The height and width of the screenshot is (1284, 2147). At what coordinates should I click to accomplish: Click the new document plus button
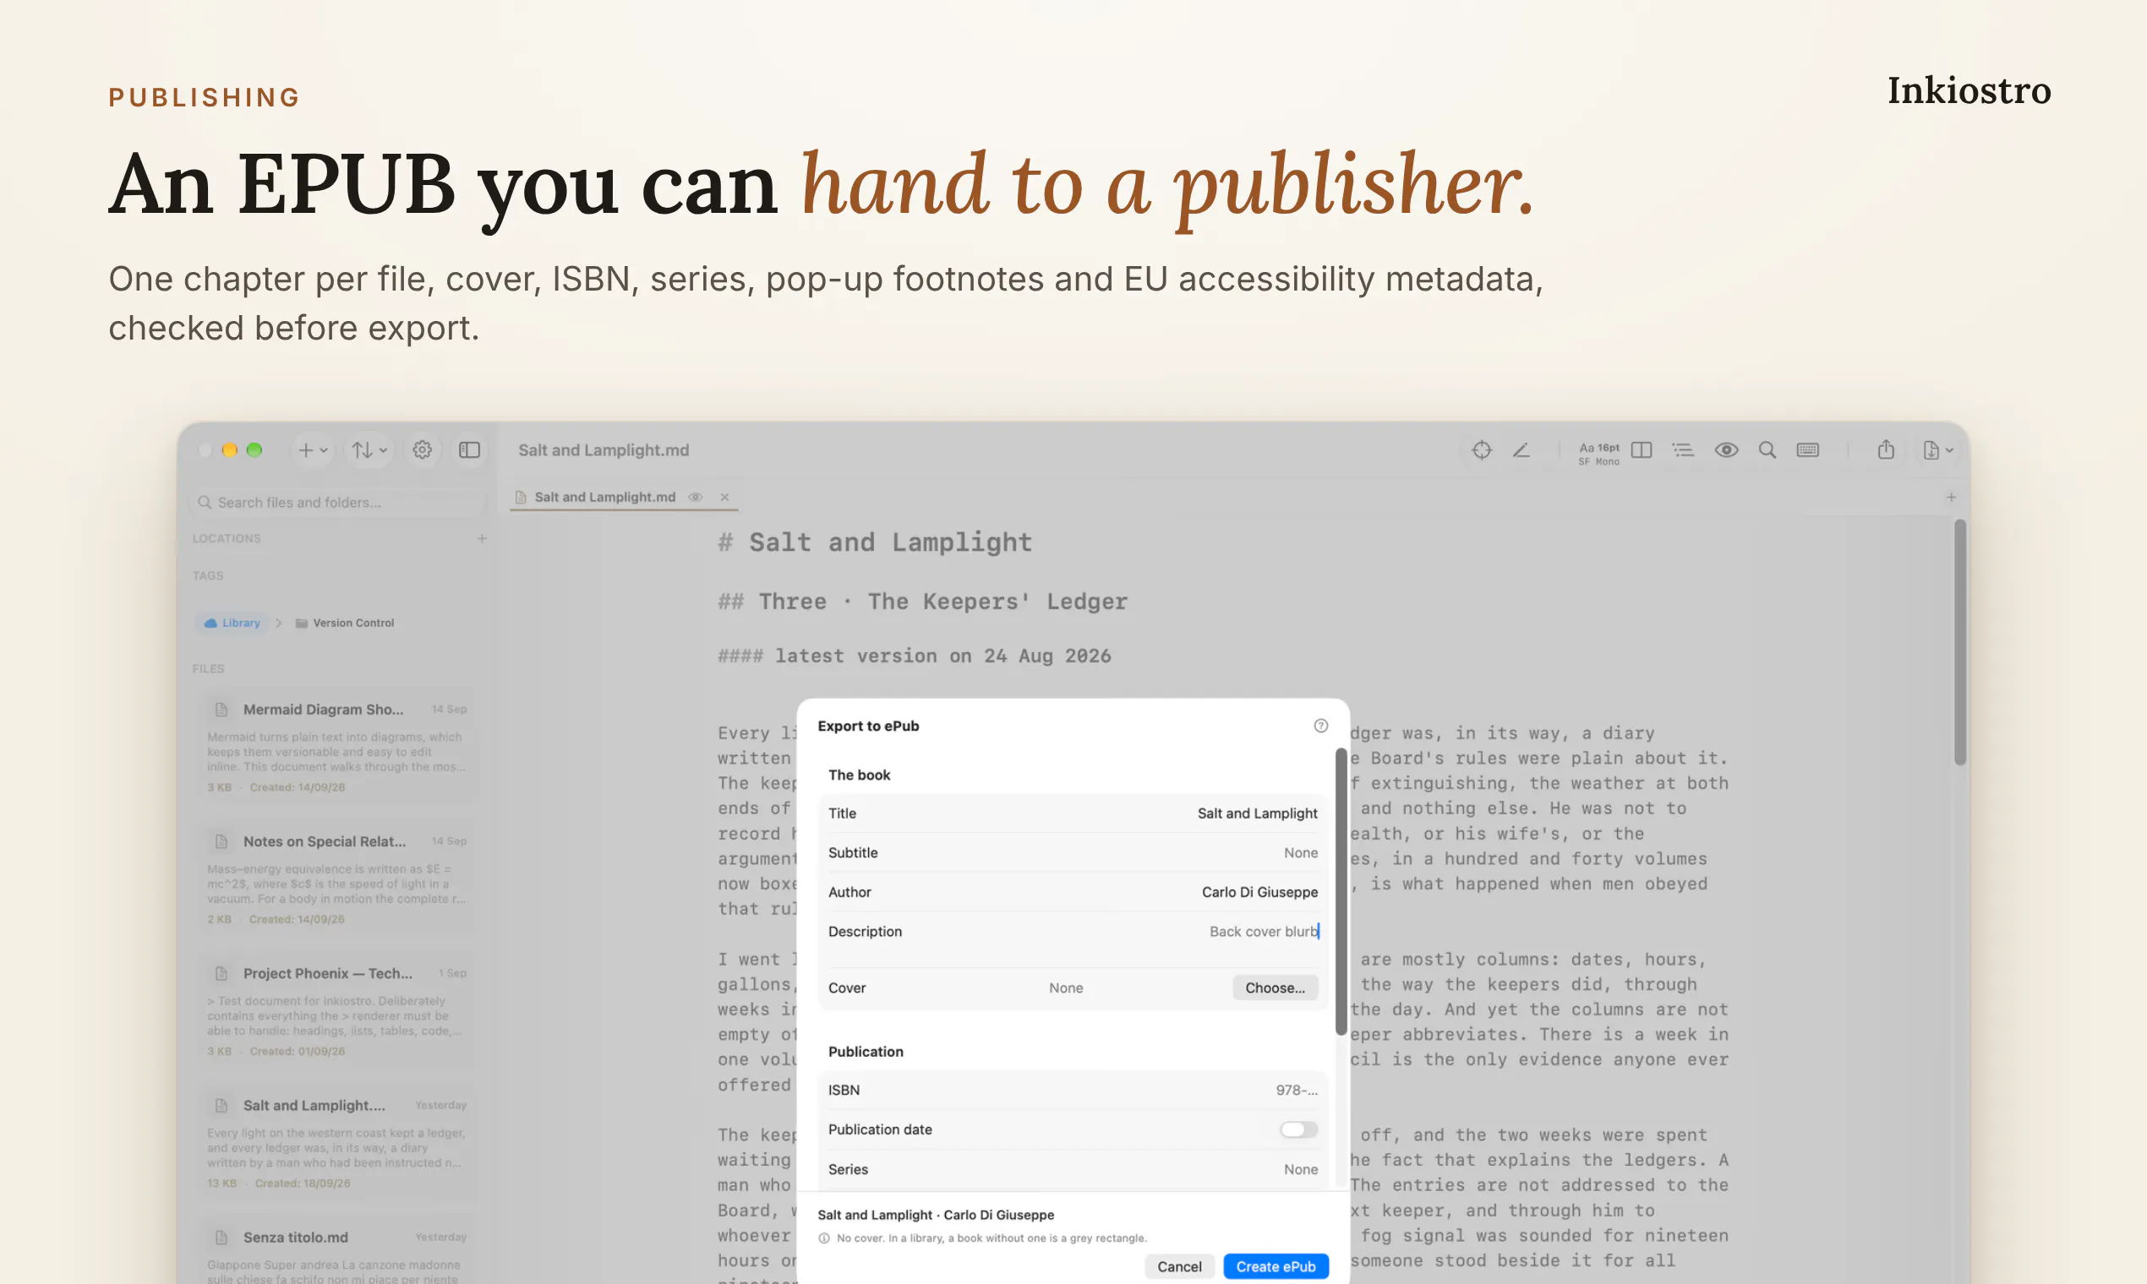pos(312,450)
